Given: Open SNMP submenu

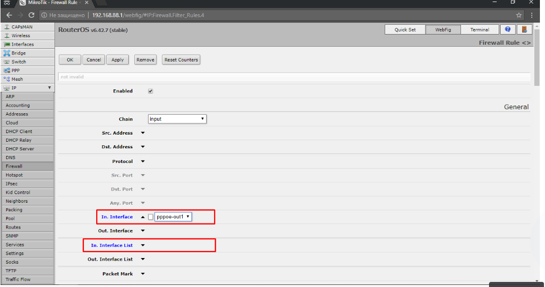Looking at the screenshot, I should pos(27,236).
